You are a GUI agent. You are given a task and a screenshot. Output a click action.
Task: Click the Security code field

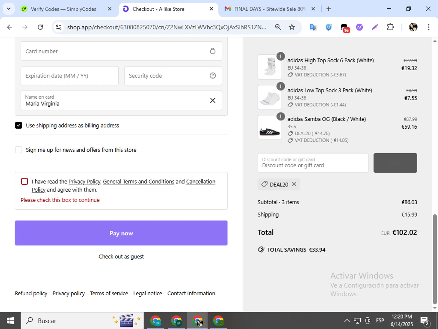pos(173,76)
